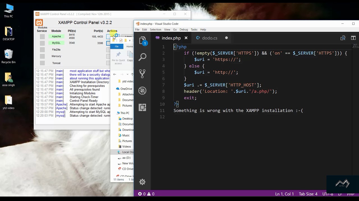
Task: Select CD Drive in File Explorer tree
Action: coord(126,169)
